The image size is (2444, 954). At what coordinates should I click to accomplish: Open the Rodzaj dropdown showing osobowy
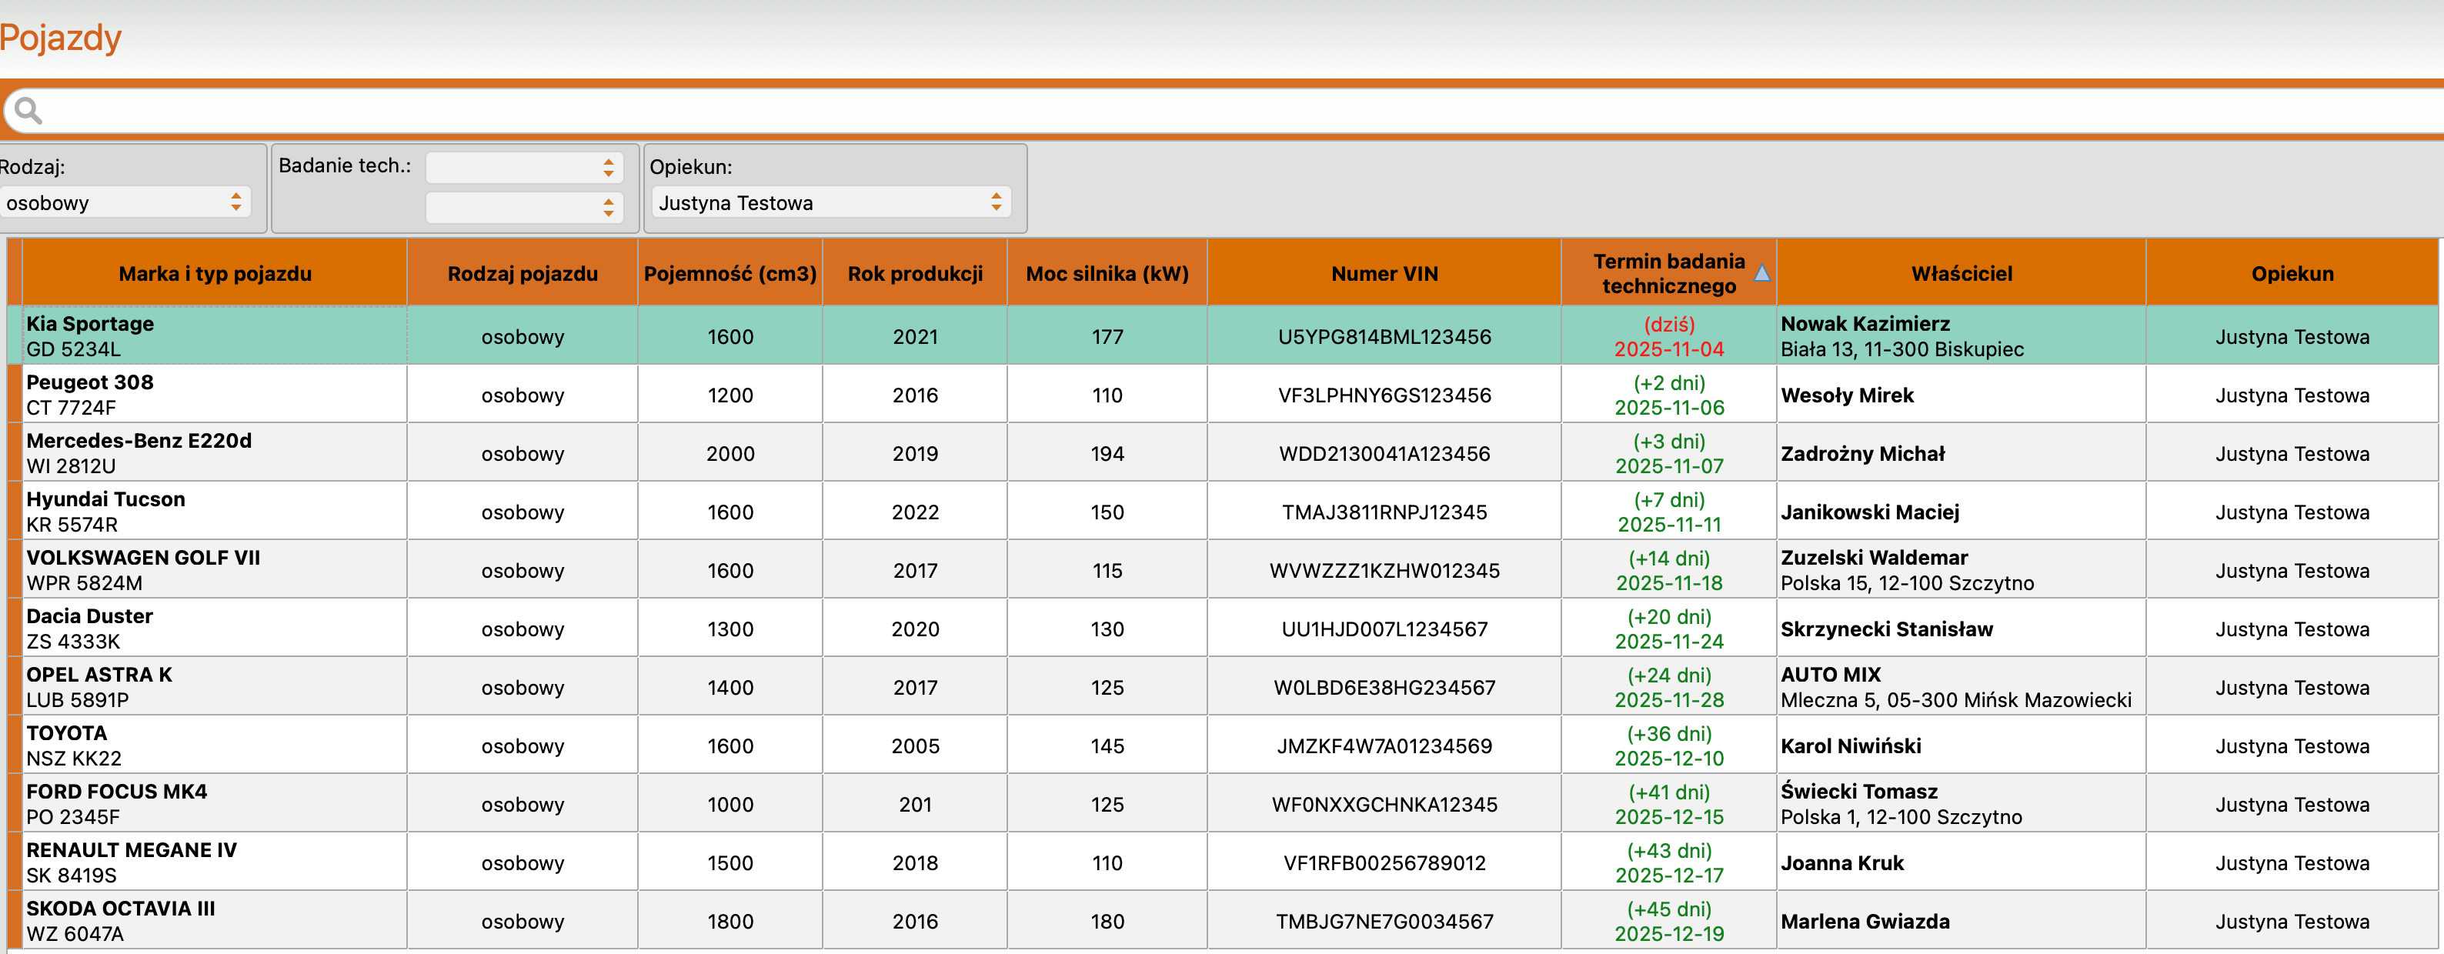(125, 203)
